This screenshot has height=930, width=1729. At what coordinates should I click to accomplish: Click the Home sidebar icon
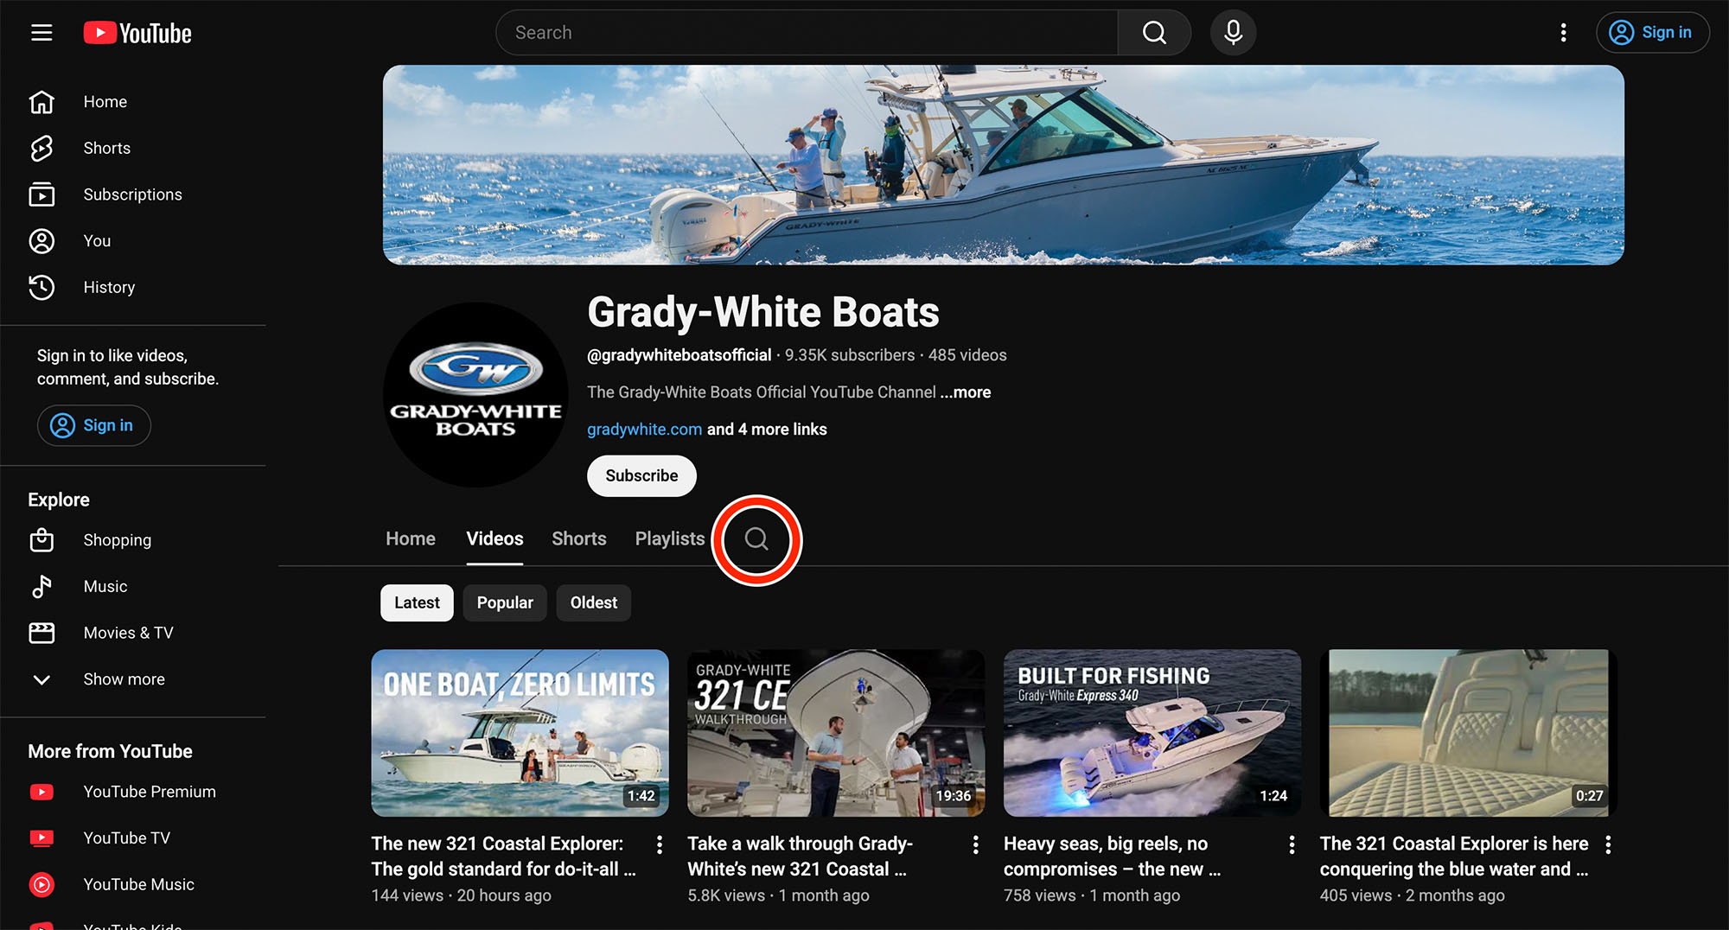point(41,102)
